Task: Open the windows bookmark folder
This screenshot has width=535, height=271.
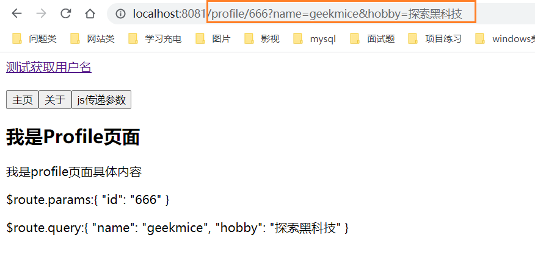Action: [x=505, y=39]
